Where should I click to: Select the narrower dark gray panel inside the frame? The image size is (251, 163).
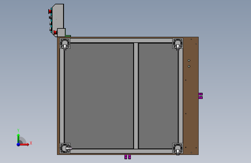158,96
